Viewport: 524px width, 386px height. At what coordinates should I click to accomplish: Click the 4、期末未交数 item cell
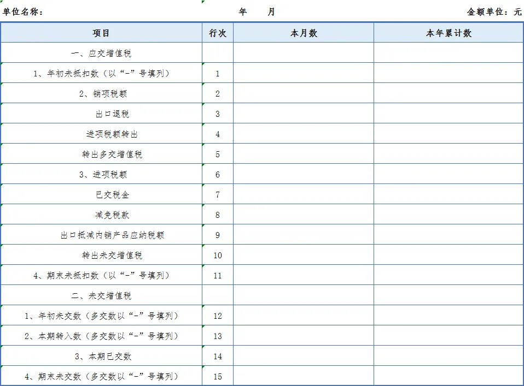pyautogui.click(x=101, y=376)
